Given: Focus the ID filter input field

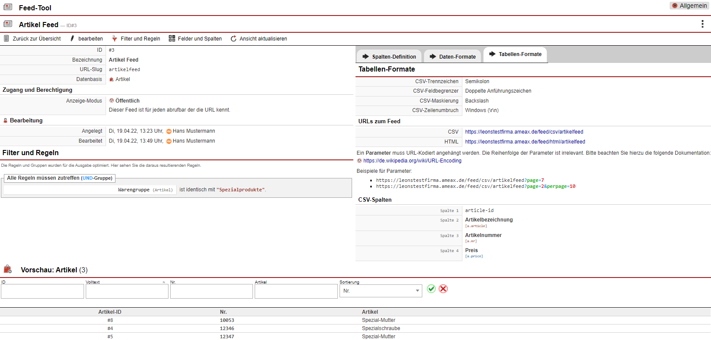Looking at the screenshot, I should 42,291.
